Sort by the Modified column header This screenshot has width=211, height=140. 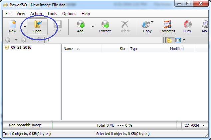181,49
